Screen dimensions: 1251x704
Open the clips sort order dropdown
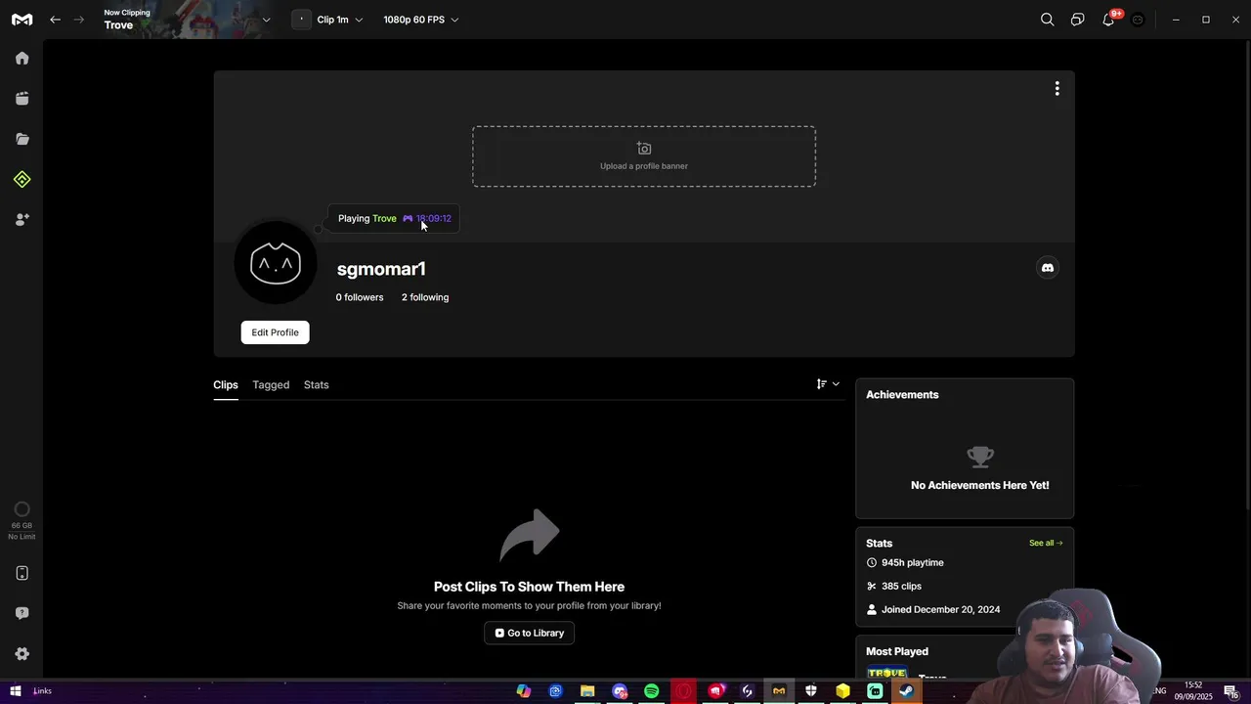click(x=828, y=384)
